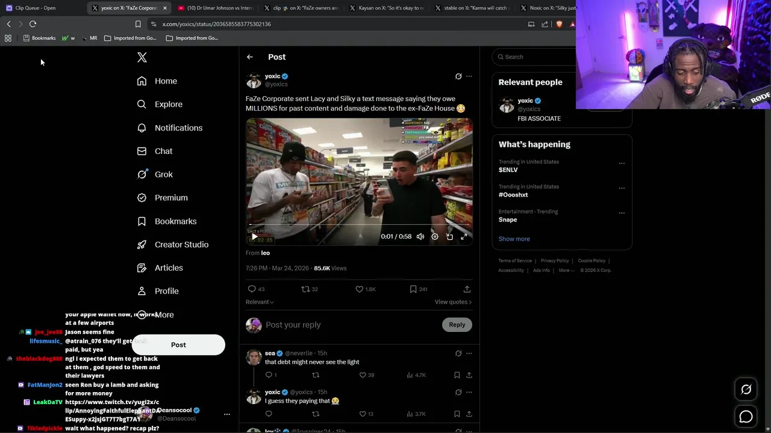Open the MR bookmark

(89, 38)
